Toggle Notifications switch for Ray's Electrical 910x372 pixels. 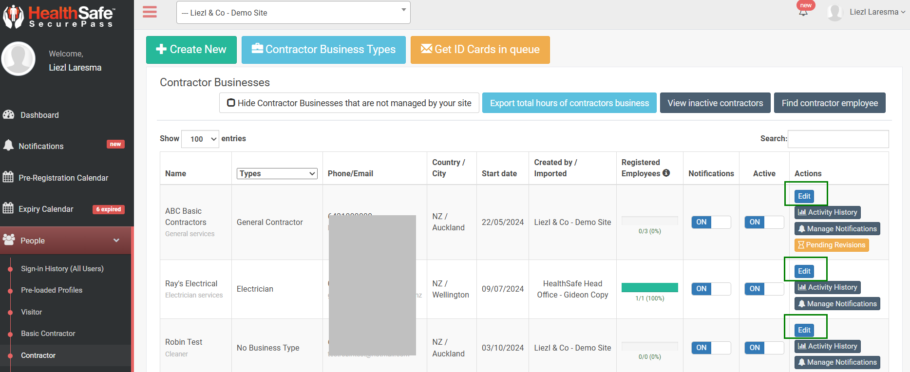coord(711,289)
